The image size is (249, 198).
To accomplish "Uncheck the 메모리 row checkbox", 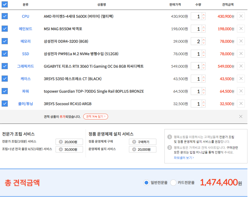I will (5, 41).
